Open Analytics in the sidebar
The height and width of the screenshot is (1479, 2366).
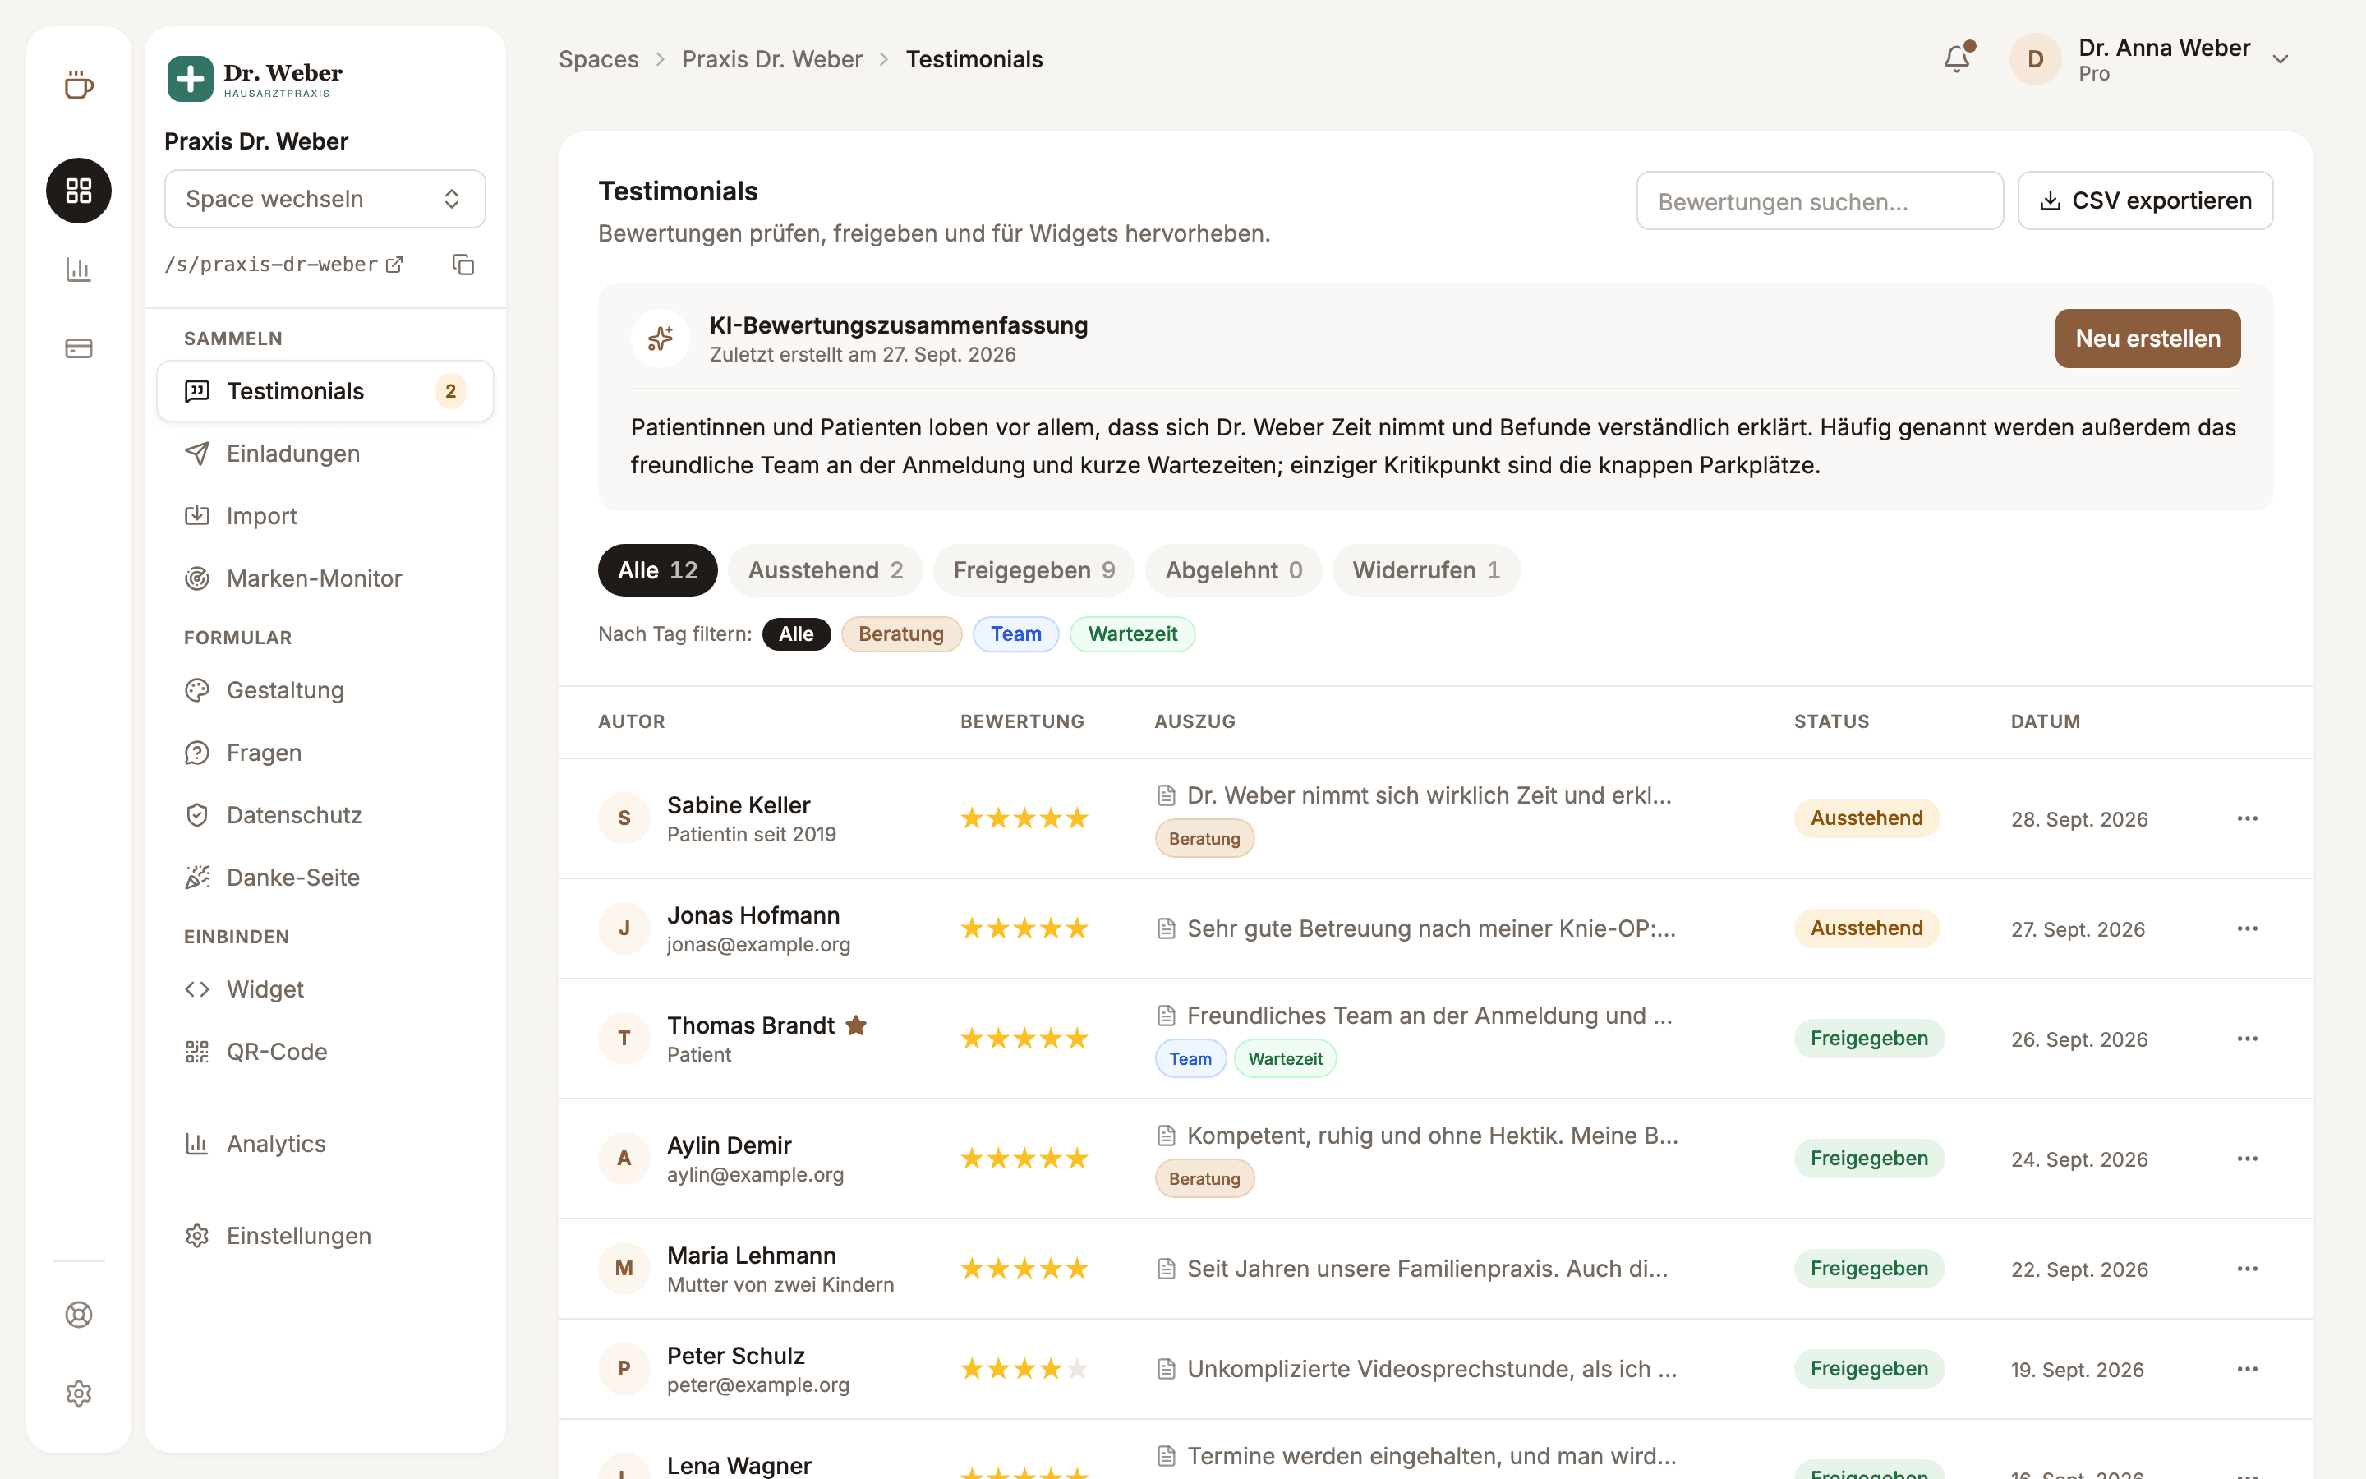point(325,1144)
